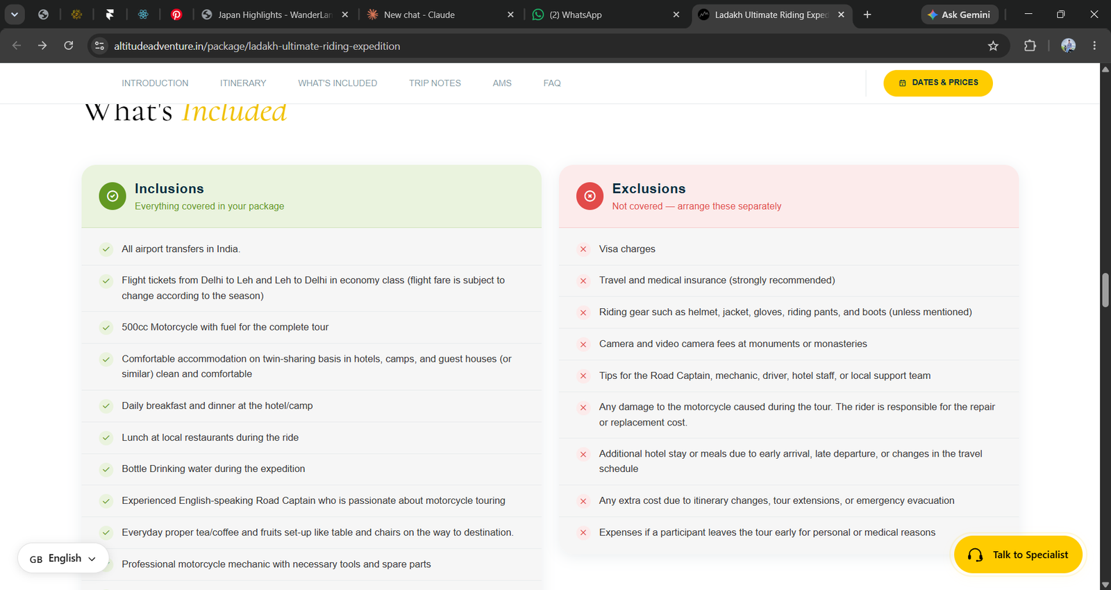Click checkmark beside All airport transfers
This screenshot has width=1111, height=590.
[106, 249]
